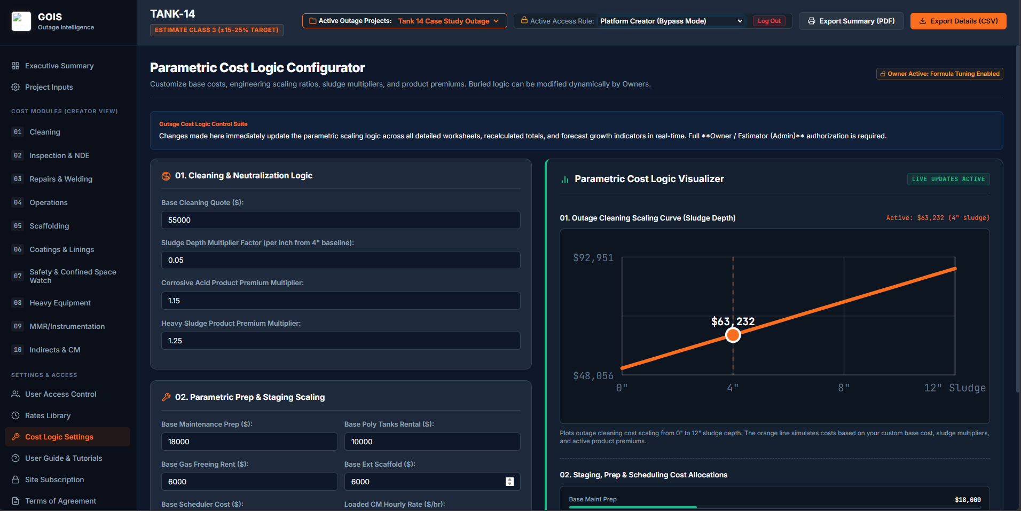Screen dimensions: 1021x511
Task: Open Site Subscription settings
Action: [x=67, y=479]
